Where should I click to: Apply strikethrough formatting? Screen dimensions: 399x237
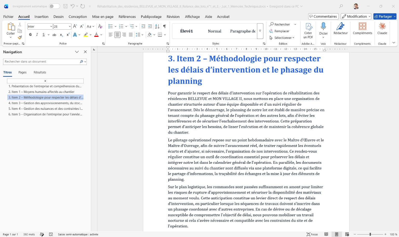pos(54,35)
